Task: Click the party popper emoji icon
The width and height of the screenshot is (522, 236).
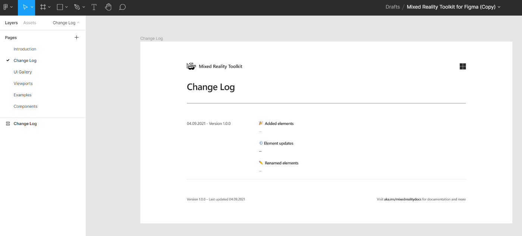Action: click(261, 123)
